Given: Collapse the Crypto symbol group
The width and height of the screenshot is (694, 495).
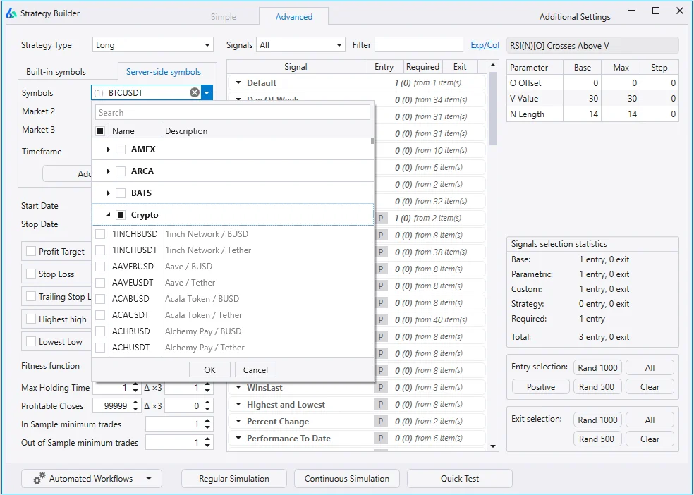Looking at the screenshot, I should 108,216.
